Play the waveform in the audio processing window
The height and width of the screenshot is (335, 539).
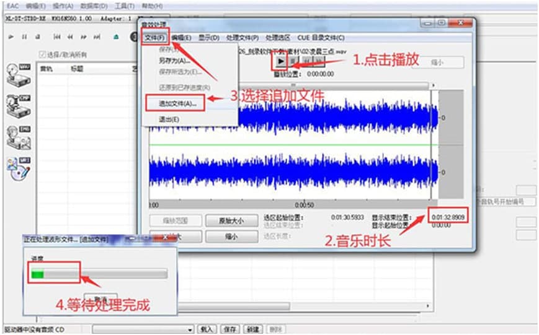tap(280, 61)
